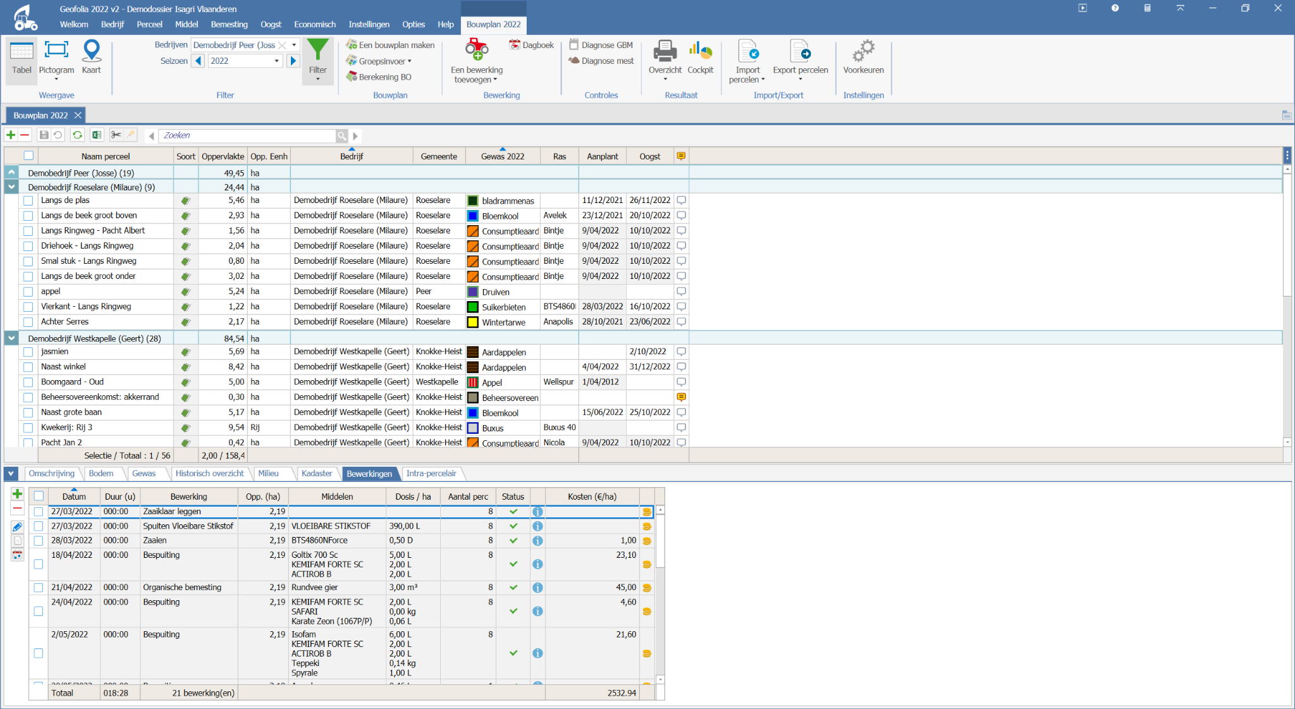Viewport: 1295px width, 709px height.
Task: Click the parcels table vertical scrollbar
Action: 1287,234
